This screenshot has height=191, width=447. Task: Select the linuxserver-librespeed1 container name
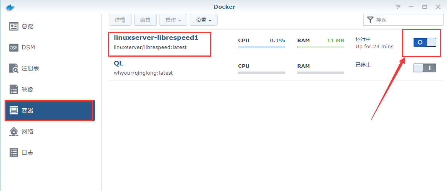point(156,38)
